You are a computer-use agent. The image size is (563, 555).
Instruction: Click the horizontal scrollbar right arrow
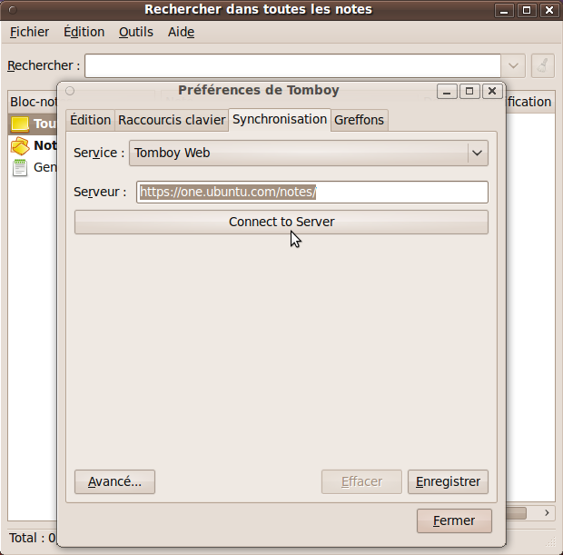click(x=547, y=513)
